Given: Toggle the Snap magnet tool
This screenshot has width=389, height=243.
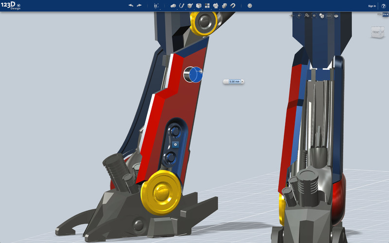Looking at the screenshot, I should [233, 6].
